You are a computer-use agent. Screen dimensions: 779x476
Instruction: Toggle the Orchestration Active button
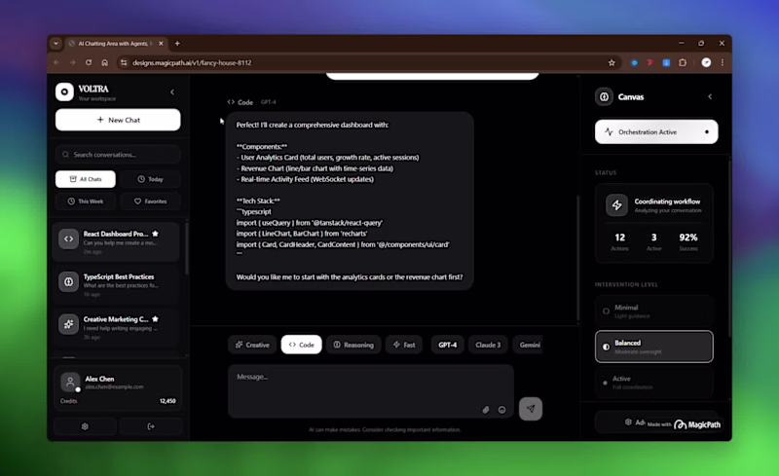656,131
